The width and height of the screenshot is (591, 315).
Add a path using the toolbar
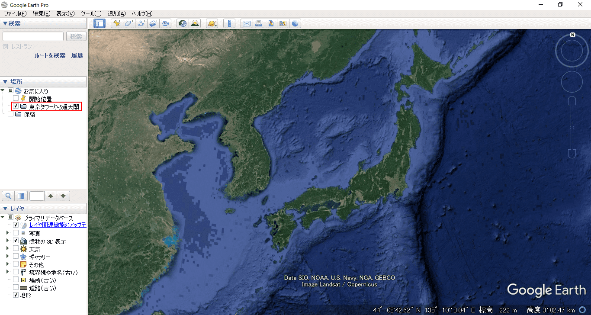click(x=141, y=23)
